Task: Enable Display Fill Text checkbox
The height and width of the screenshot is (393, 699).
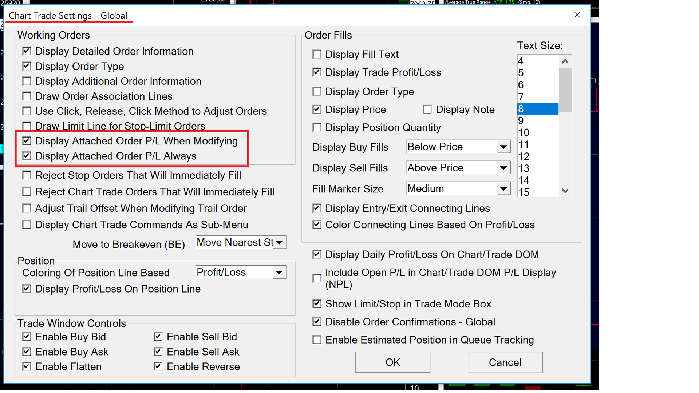Action: 317,55
